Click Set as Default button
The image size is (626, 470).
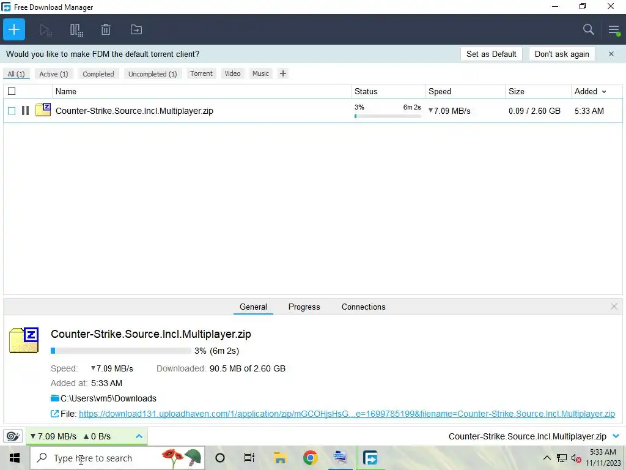pyautogui.click(x=491, y=54)
